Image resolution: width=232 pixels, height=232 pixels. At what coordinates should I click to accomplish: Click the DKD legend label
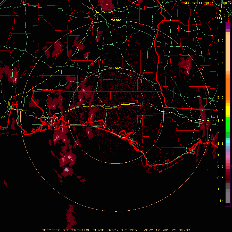pos(226,15)
